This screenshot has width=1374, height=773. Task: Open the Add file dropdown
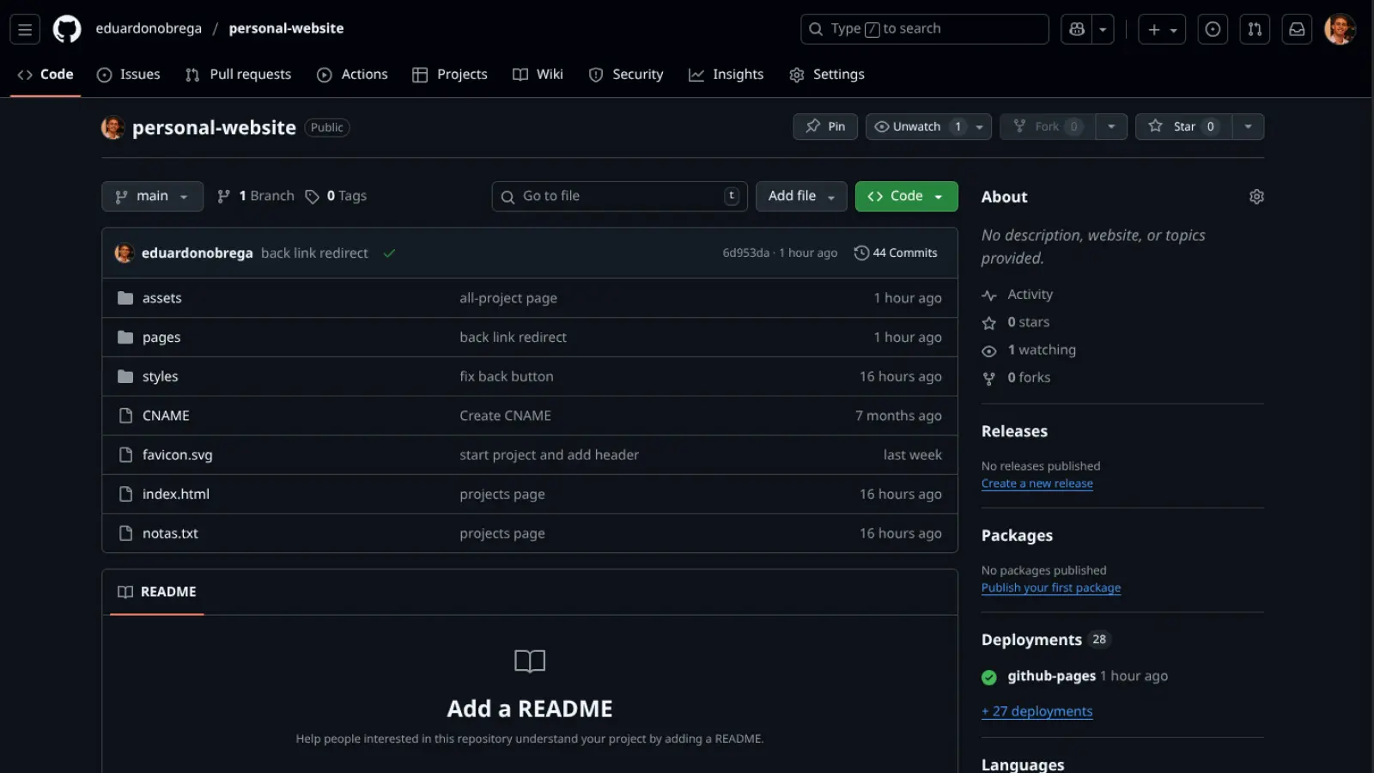tap(801, 197)
